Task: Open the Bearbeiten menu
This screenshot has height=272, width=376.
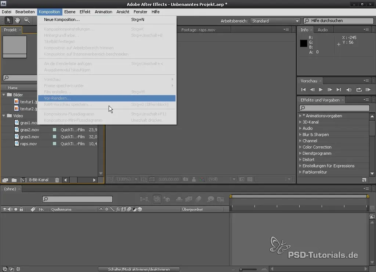Action: coord(25,12)
